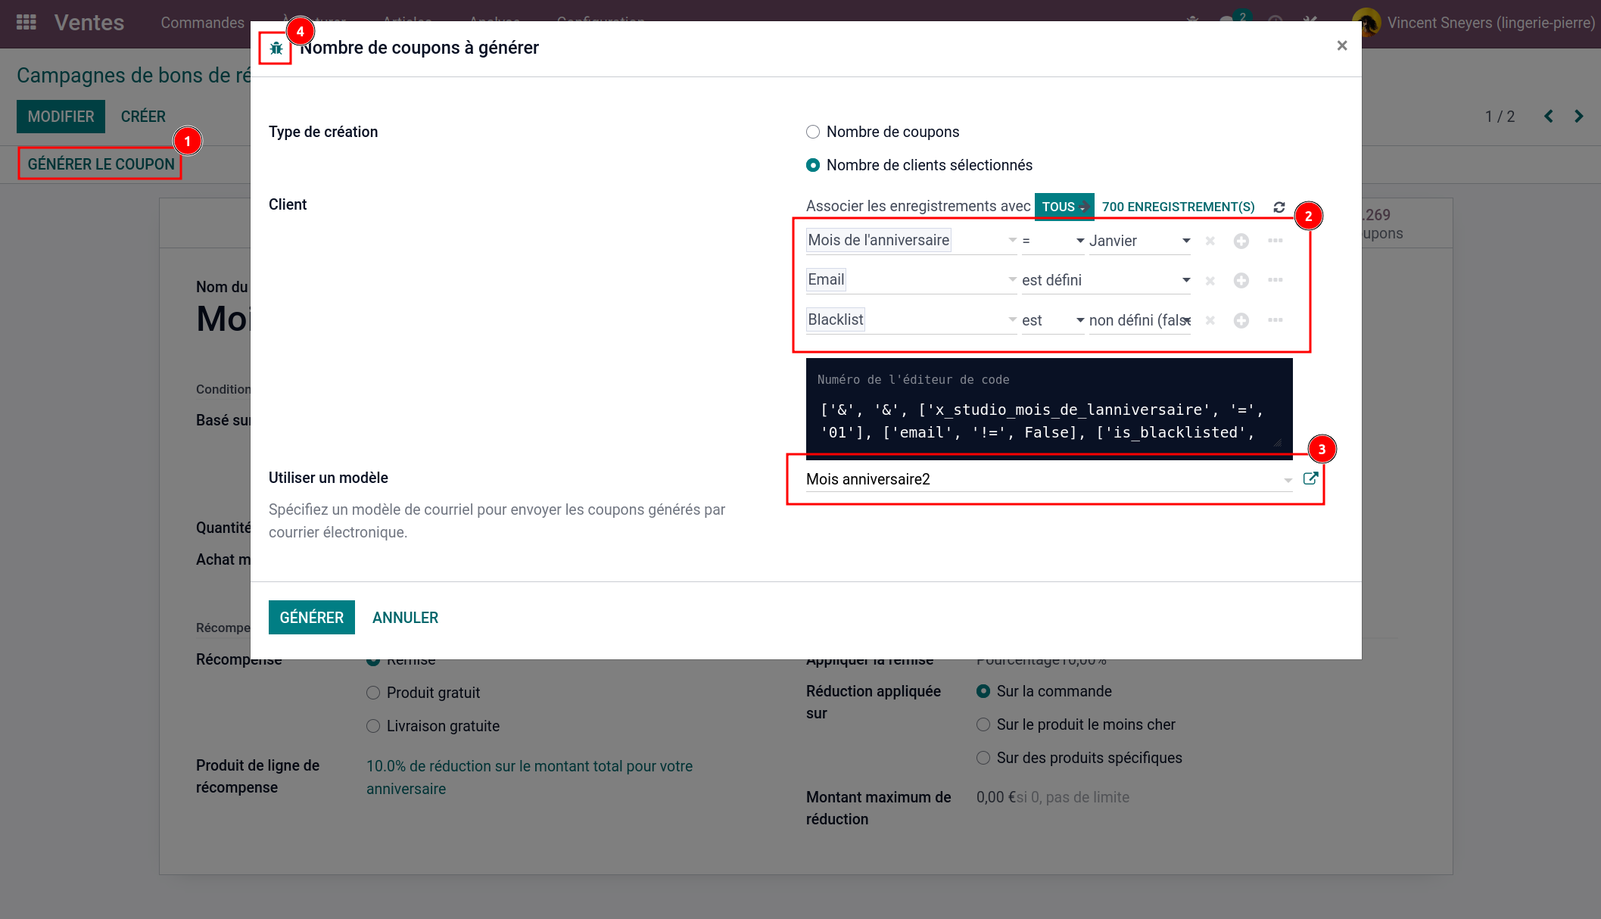1601x919 pixels.
Task: Delete the Mois de l'anniversaire filter row
Action: (1210, 241)
